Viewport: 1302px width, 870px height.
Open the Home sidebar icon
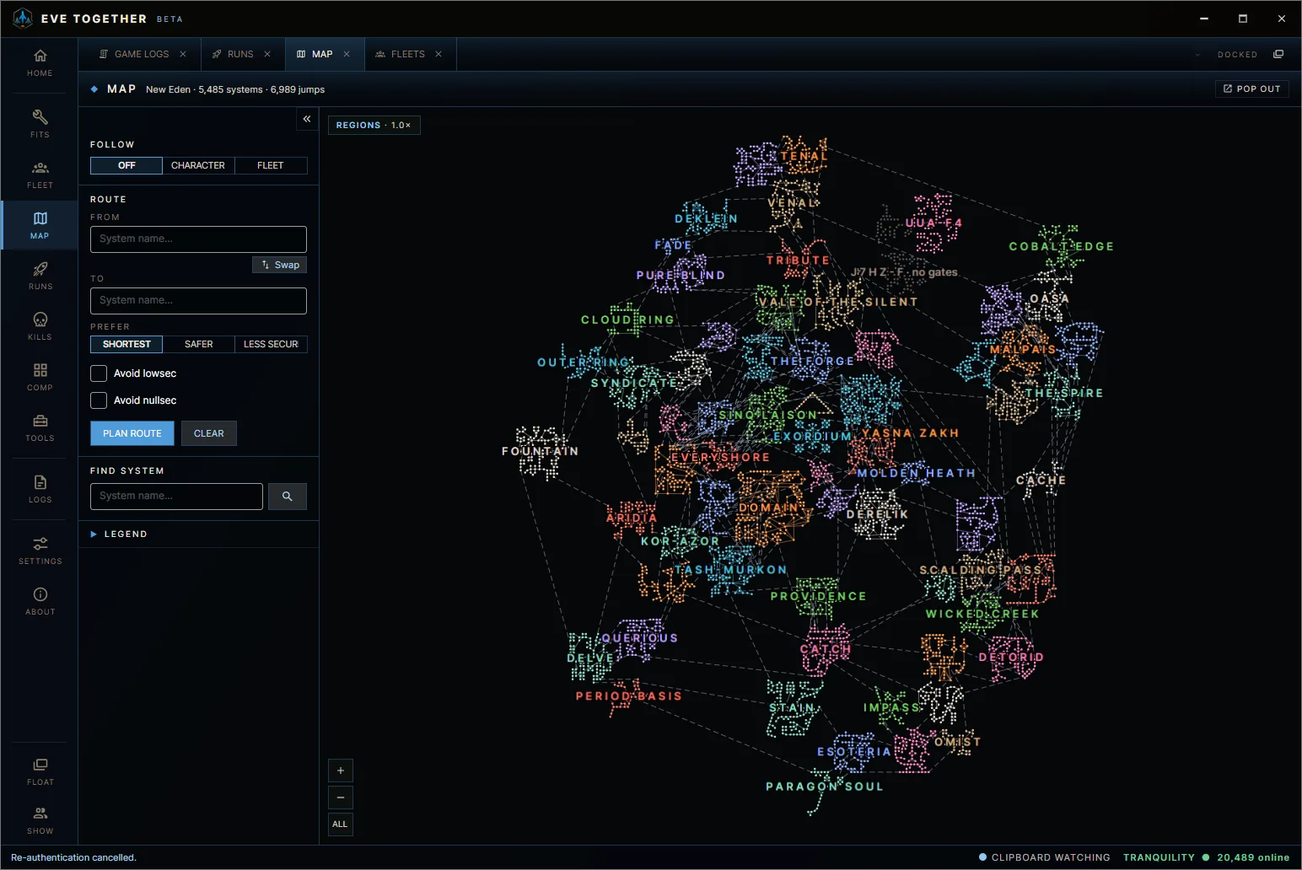click(40, 62)
